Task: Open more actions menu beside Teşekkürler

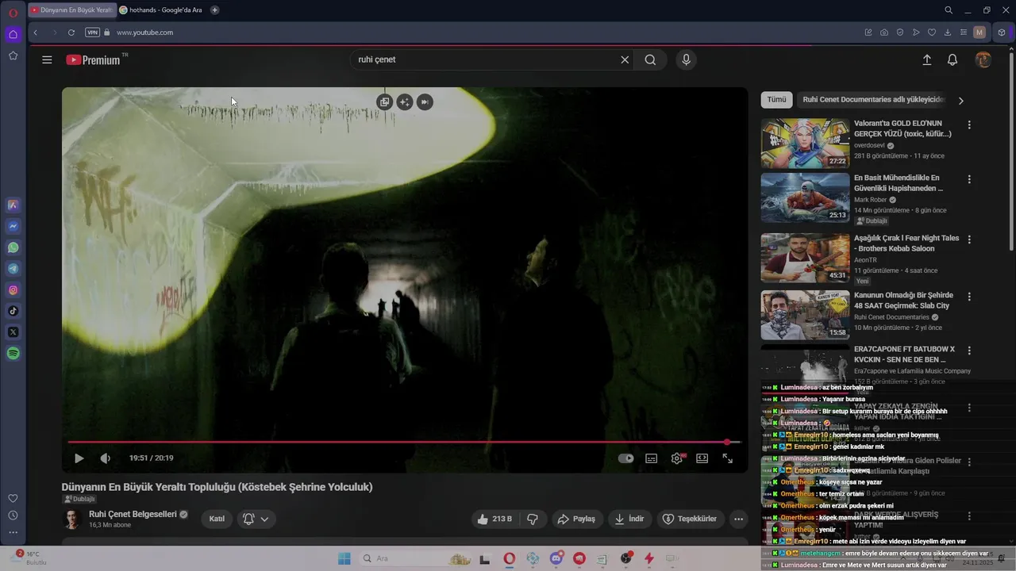Action: [x=738, y=519]
